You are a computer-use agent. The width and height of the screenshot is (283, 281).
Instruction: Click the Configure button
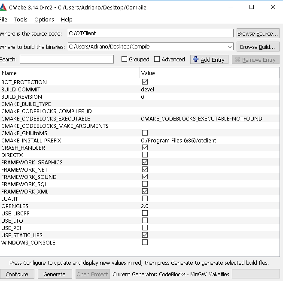tap(17, 274)
